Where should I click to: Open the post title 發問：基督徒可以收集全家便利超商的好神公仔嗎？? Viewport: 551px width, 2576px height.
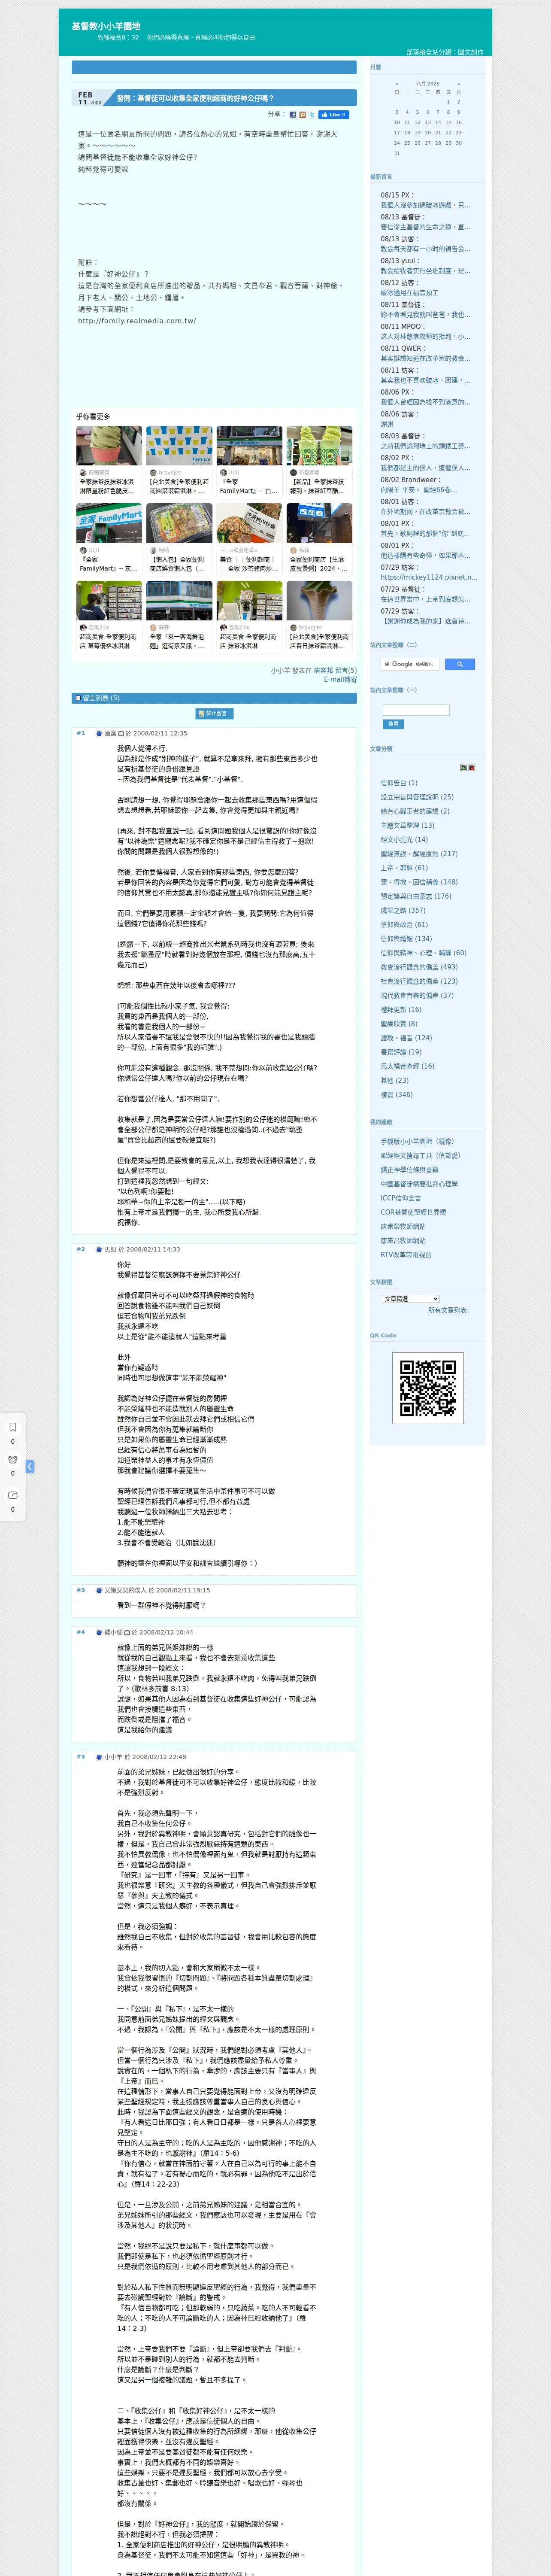tap(195, 98)
